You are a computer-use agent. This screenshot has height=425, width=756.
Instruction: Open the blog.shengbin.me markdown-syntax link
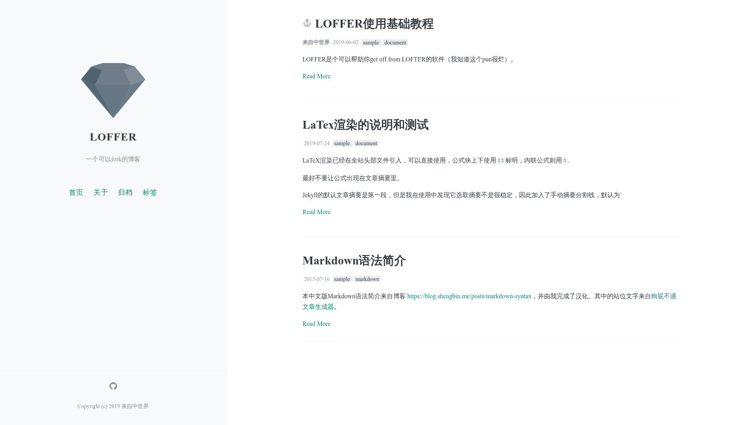click(469, 296)
